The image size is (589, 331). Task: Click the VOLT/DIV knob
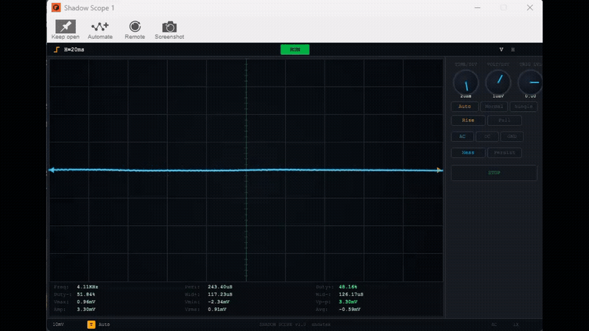(x=498, y=82)
